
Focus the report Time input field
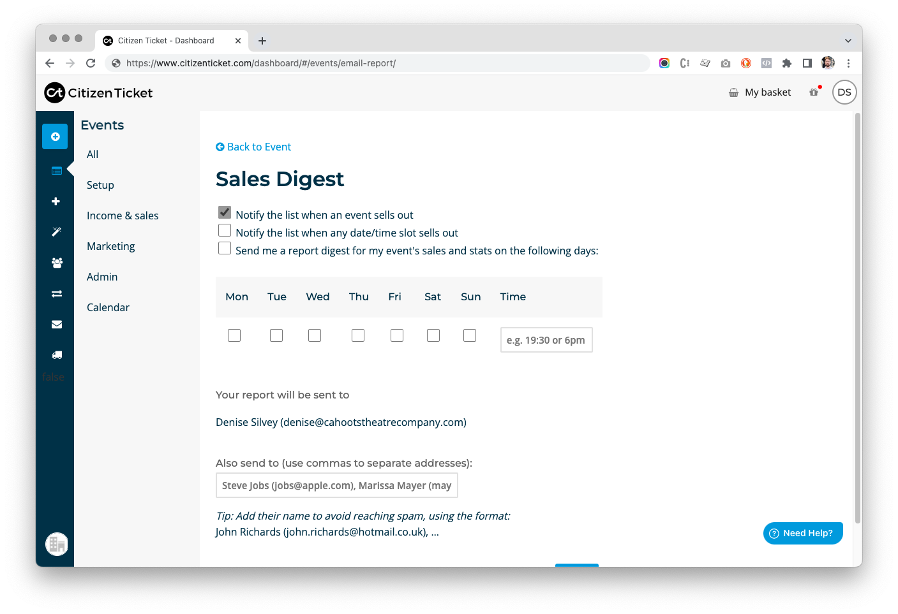pyautogui.click(x=546, y=340)
